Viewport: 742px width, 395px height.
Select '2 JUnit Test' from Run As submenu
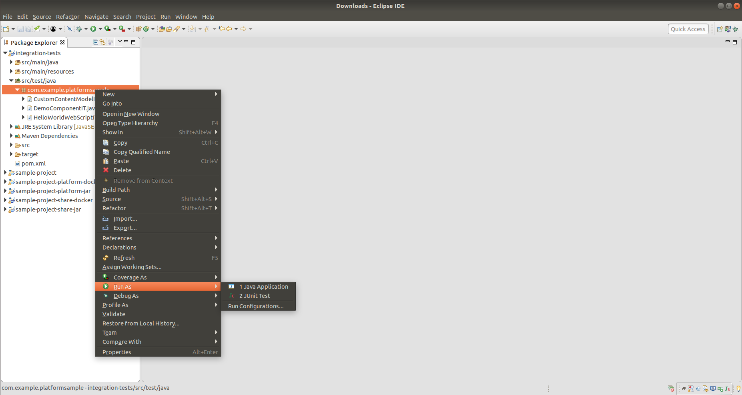pyautogui.click(x=255, y=296)
